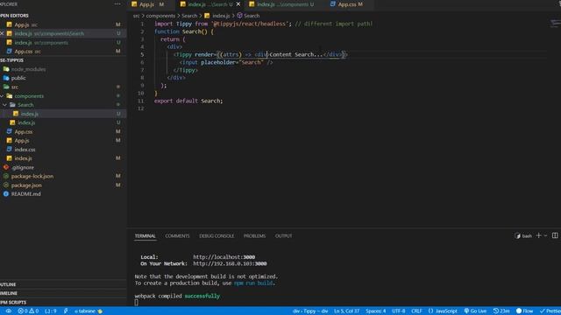
Task: Change file encoding UTF-8
Action: [398, 311]
